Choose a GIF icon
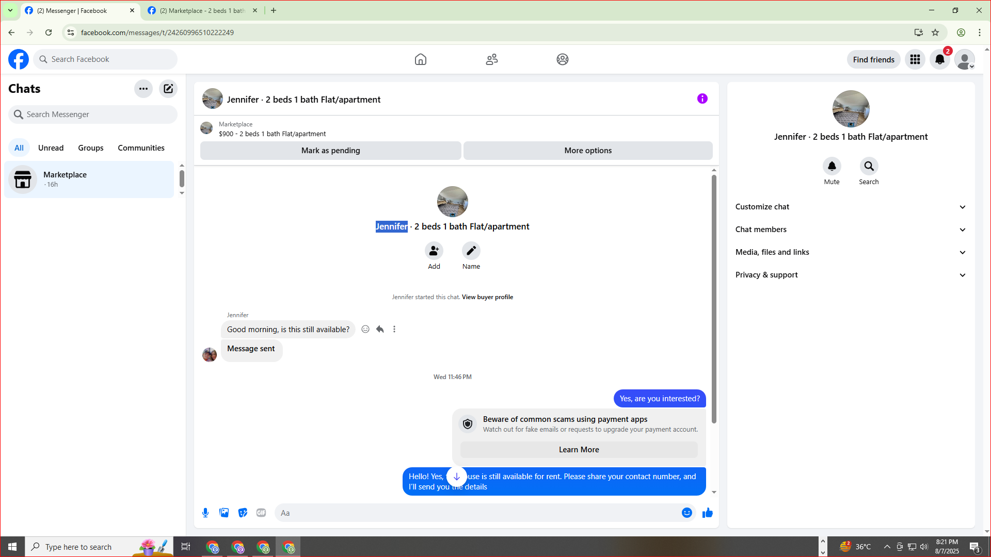The width and height of the screenshot is (991, 557). pyautogui.click(x=261, y=513)
